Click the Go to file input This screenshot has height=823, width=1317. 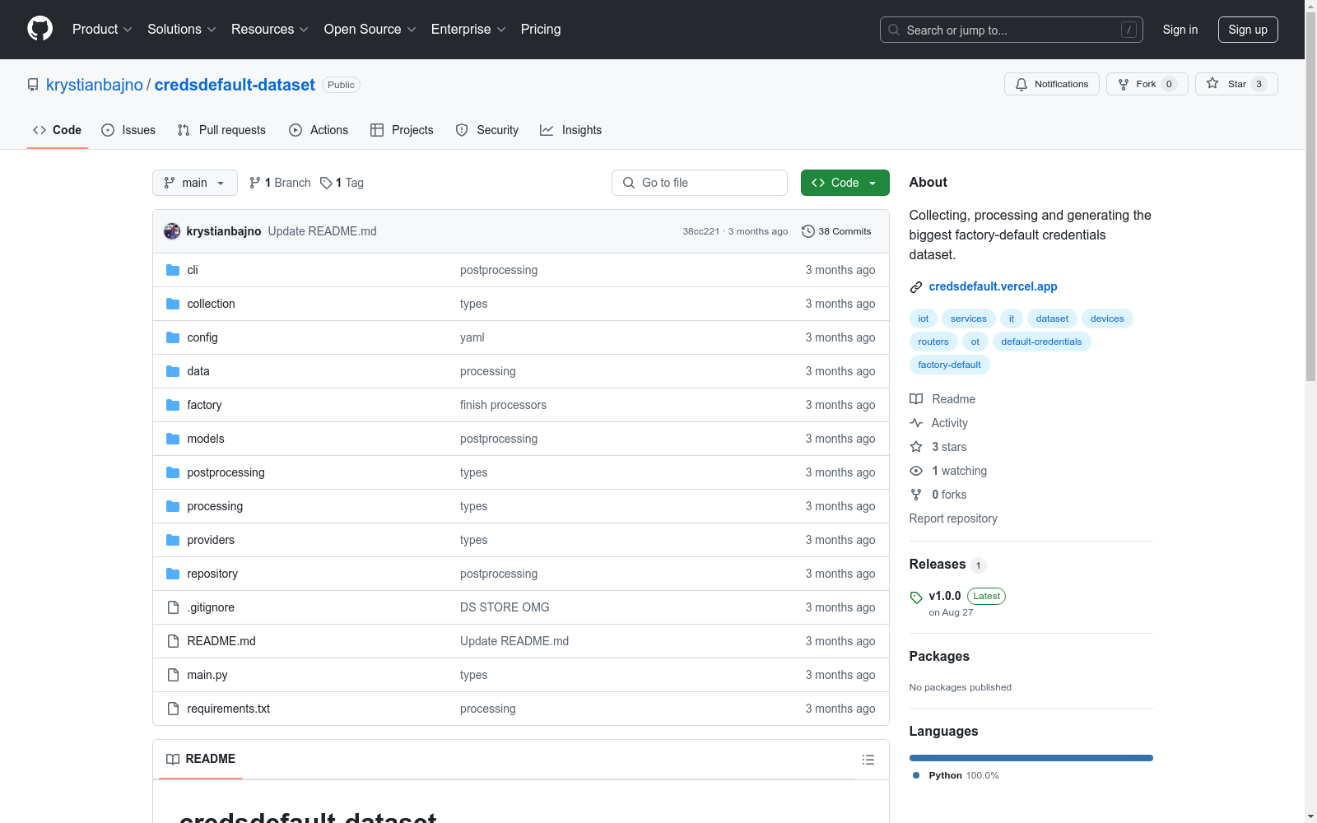click(700, 183)
